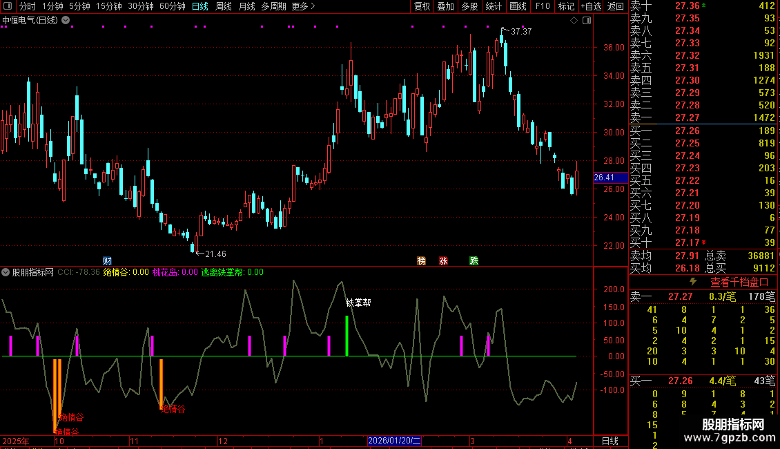Open the F10 company info

pos(543,6)
